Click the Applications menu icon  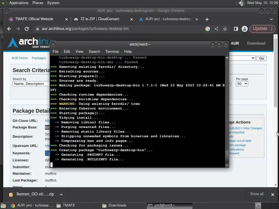(x=4, y=3)
